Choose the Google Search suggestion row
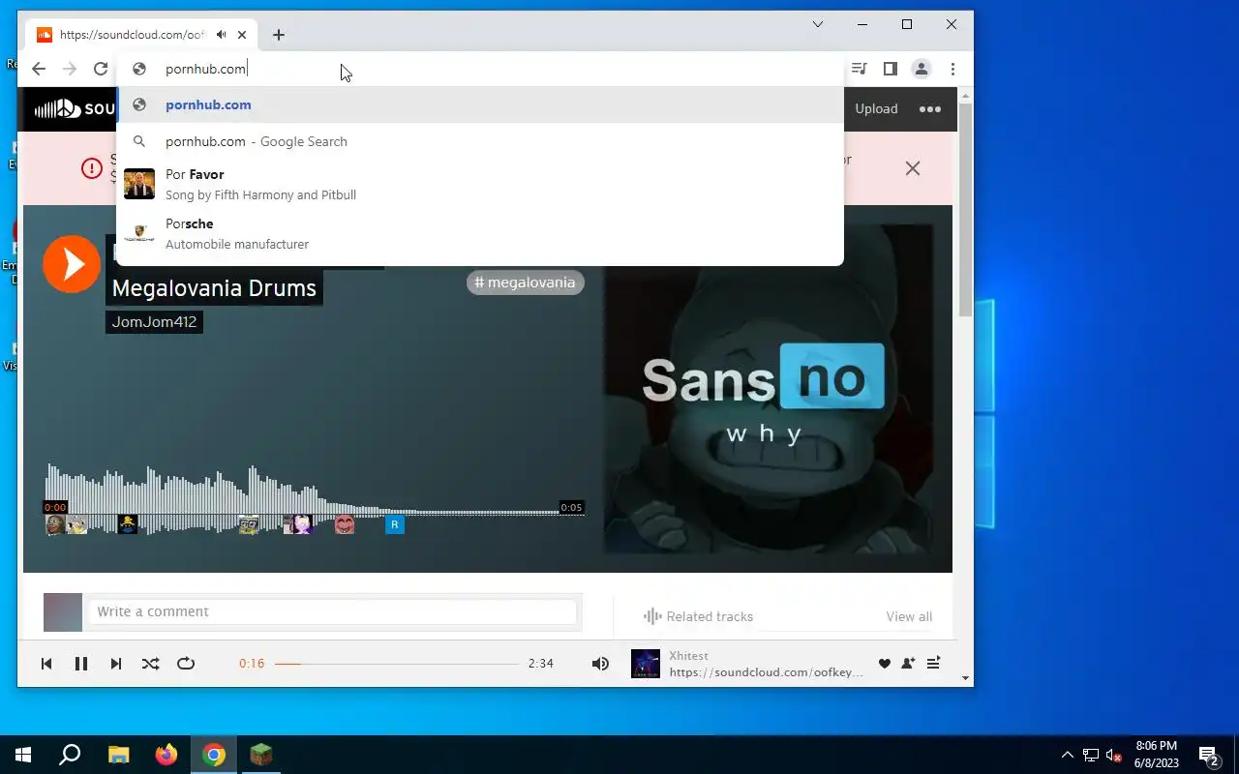1239x774 pixels. click(x=480, y=141)
